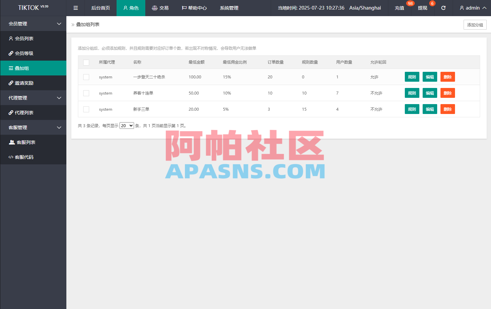The image size is (491, 309).
Task: Click the 10% commission cell
Action: [x=227, y=93]
